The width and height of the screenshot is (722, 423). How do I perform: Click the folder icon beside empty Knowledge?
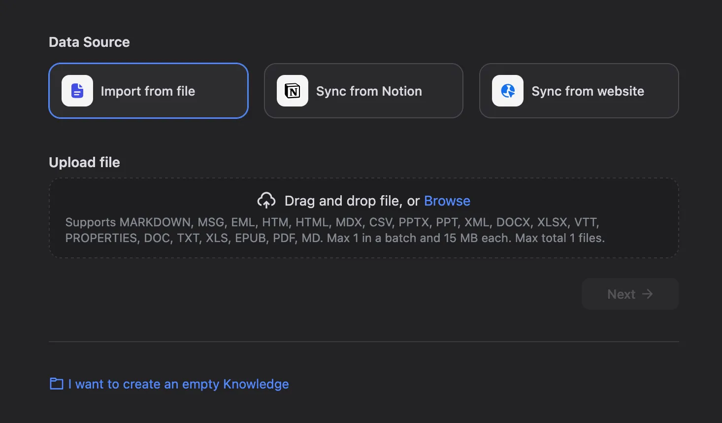pos(57,384)
